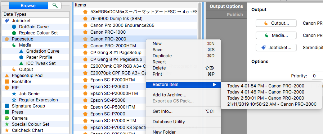This screenshot has width=323, height=134.
Task: Choose New from the context menu
Action: (183, 44)
